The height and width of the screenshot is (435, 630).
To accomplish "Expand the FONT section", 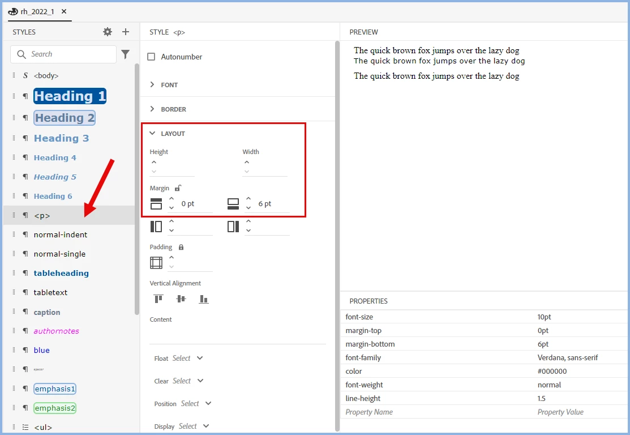I will 152,84.
